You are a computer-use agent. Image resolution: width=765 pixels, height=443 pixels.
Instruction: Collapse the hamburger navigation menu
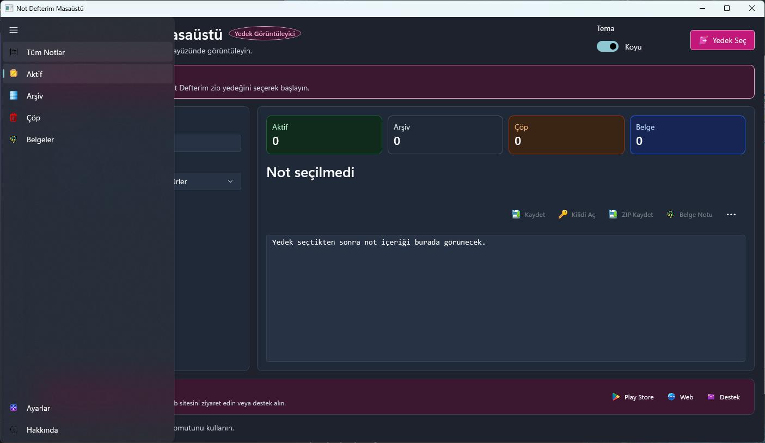14,30
